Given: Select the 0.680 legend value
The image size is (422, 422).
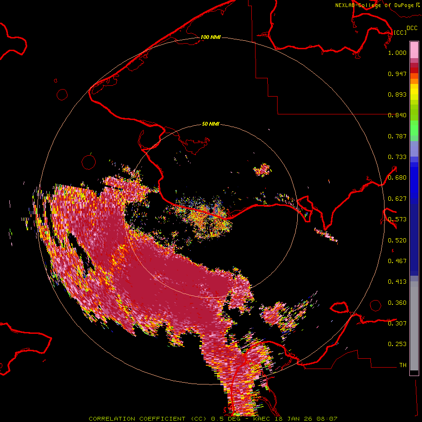Looking at the screenshot, I should pos(397,178).
